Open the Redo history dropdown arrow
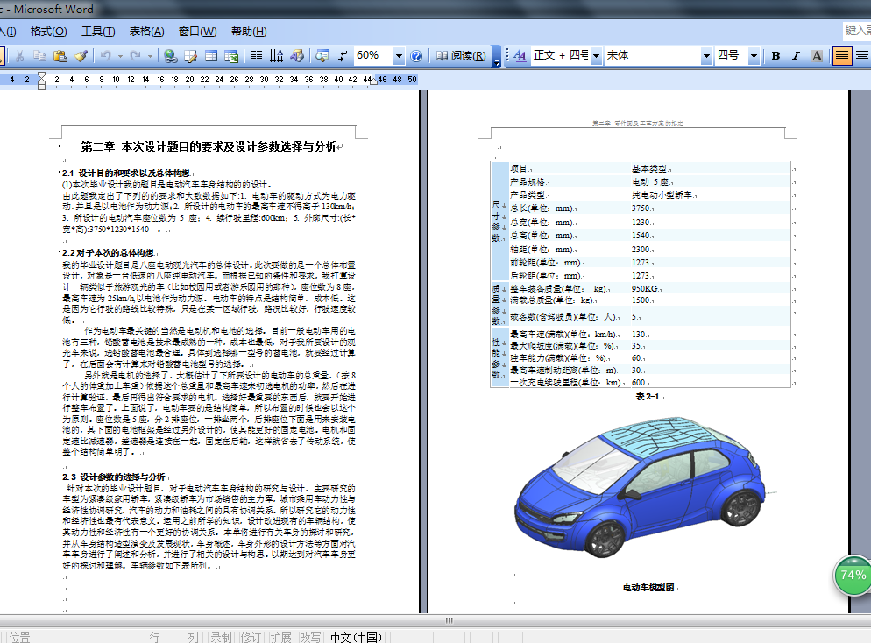 click(150, 55)
